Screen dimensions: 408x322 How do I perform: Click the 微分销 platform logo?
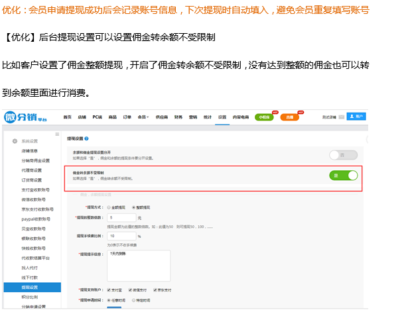coord(25,117)
